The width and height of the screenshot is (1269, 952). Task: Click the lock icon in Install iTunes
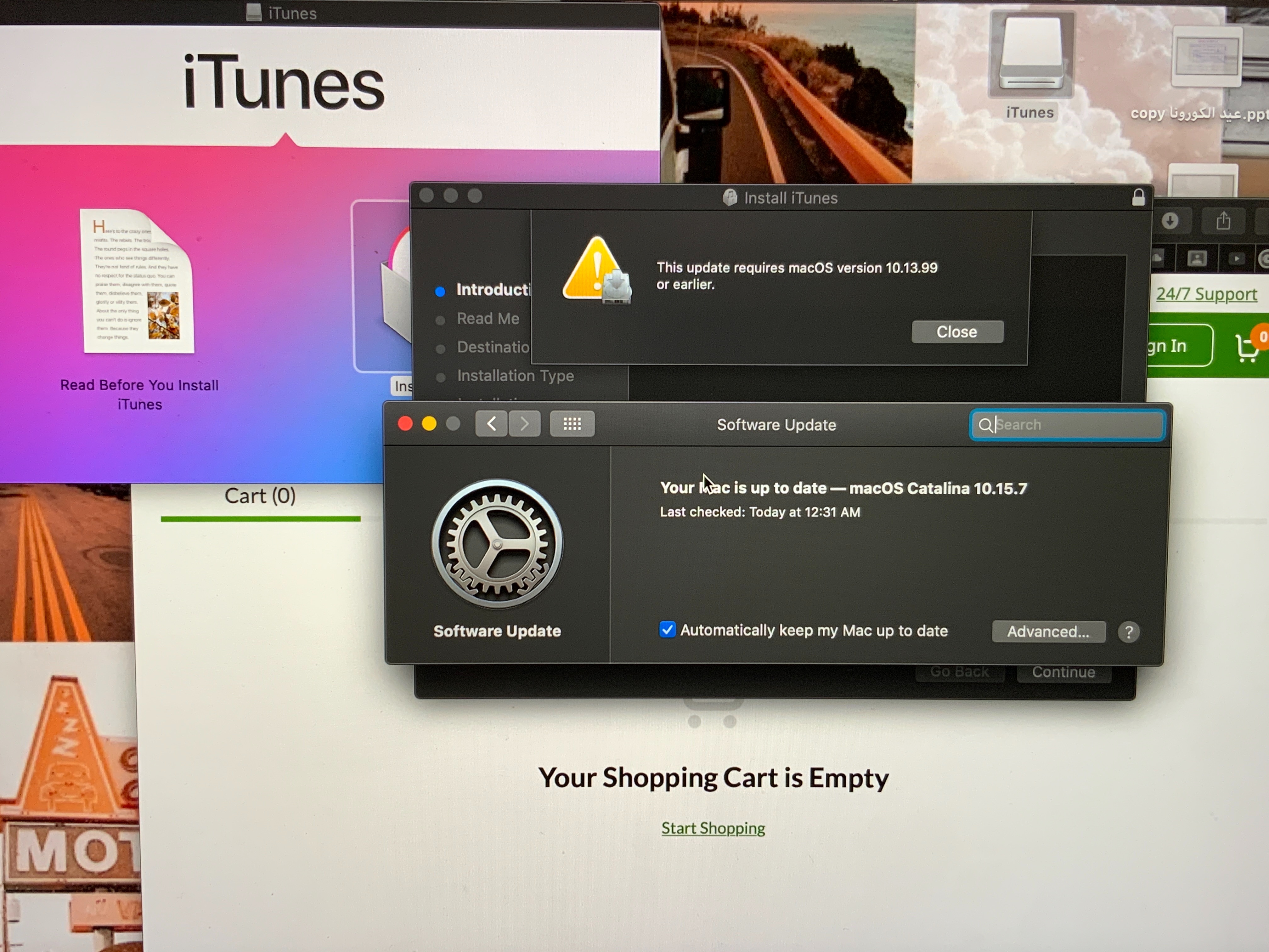pos(1138,197)
